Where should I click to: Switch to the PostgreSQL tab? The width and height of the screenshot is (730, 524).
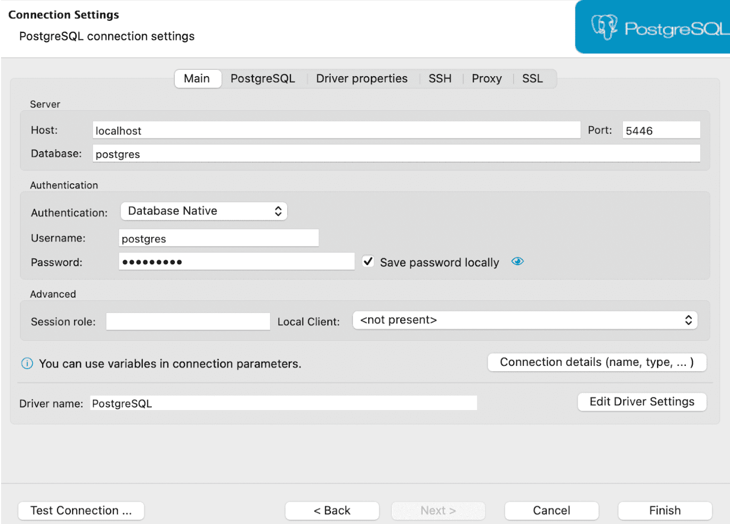point(263,78)
